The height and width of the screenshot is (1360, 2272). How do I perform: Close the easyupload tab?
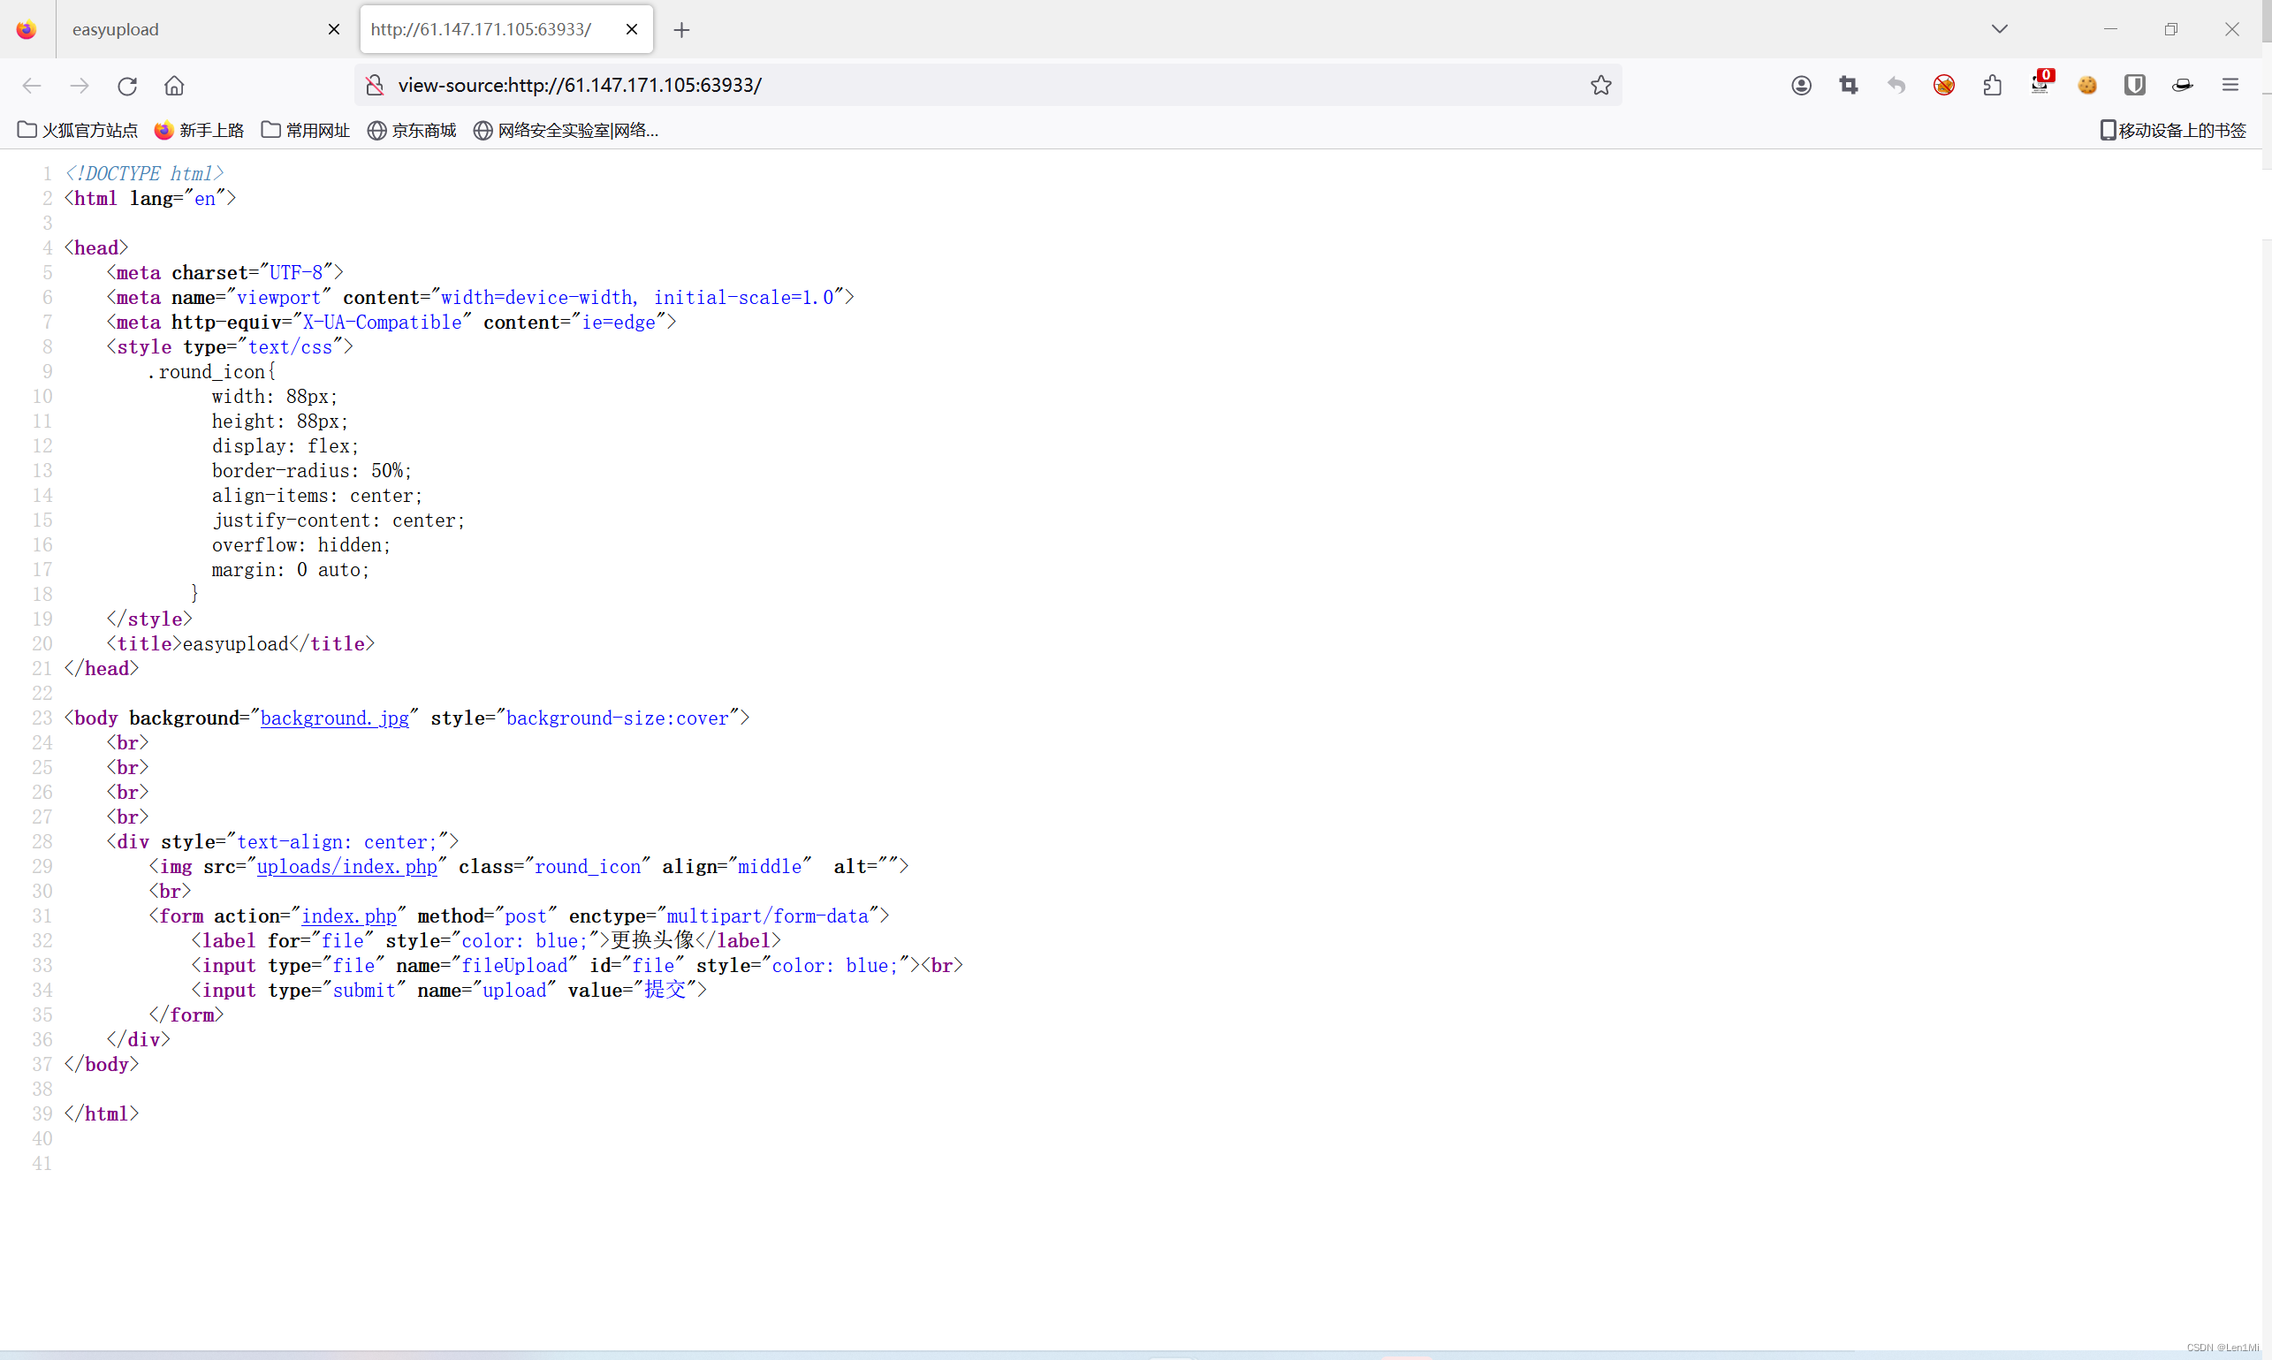[x=334, y=29]
